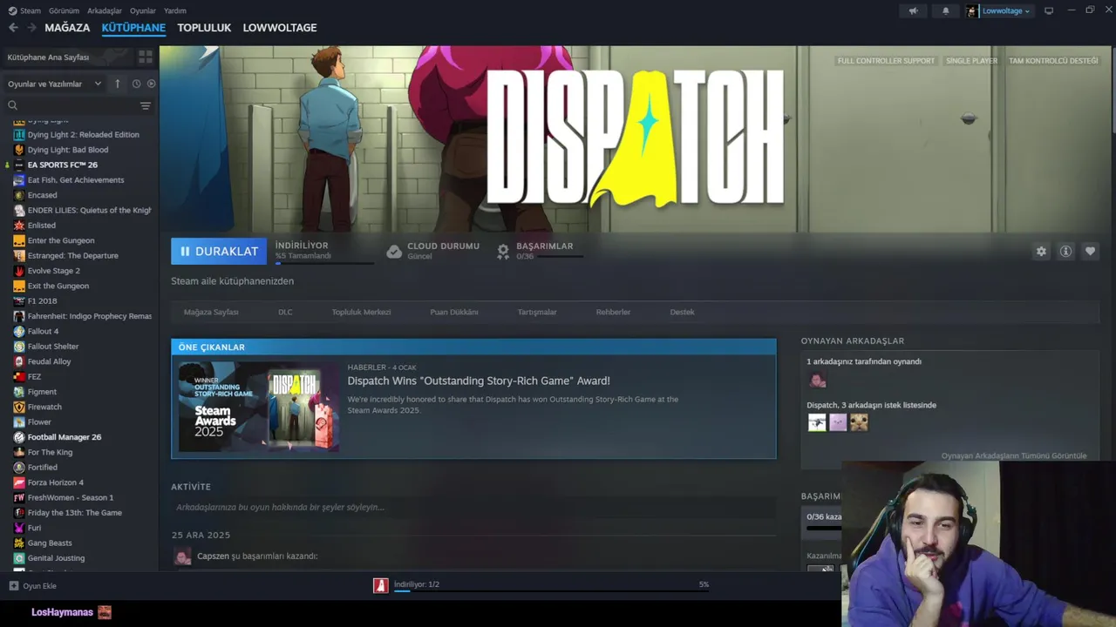The height and width of the screenshot is (627, 1116).
Task: Click the Add Game plus icon
Action: tap(13, 586)
